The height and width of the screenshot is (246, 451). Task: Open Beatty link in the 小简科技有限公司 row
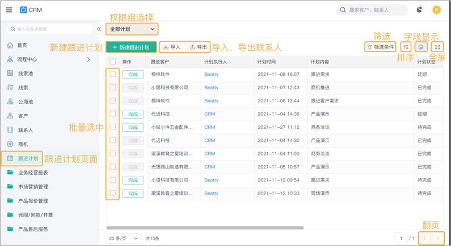click(212, 88)
